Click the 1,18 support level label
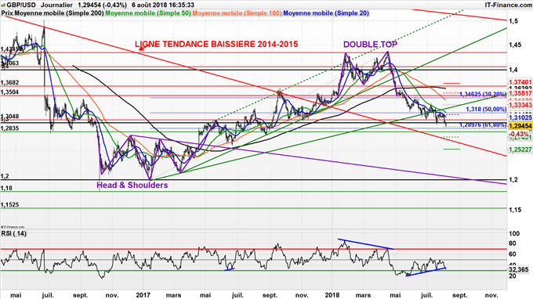This screenshot has width=533, height=299. [x=6, y=188]
